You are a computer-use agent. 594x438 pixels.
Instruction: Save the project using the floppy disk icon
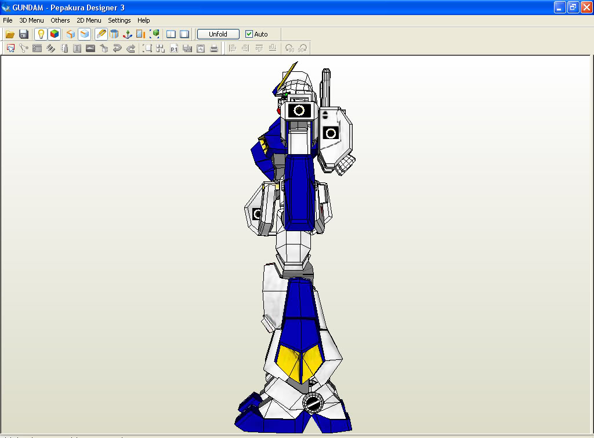(24, 34)
